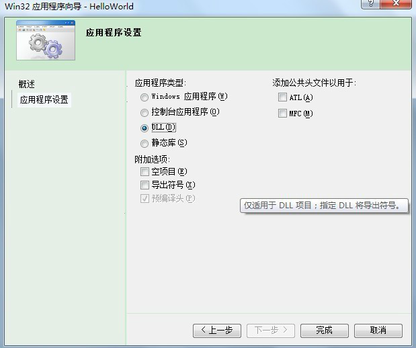Click the 应用程序设置 banner heading
Image resolution: width=416 pixels, height=348 pixels.
114,33
